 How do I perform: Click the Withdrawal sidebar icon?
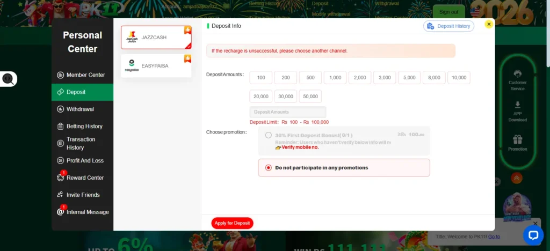click(x=60, y=109)
